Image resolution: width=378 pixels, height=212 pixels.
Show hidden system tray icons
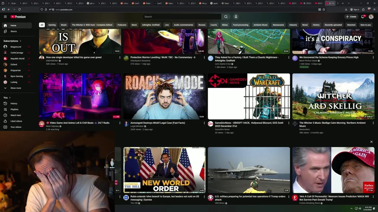pyautogui.click(x=351, y=208)
